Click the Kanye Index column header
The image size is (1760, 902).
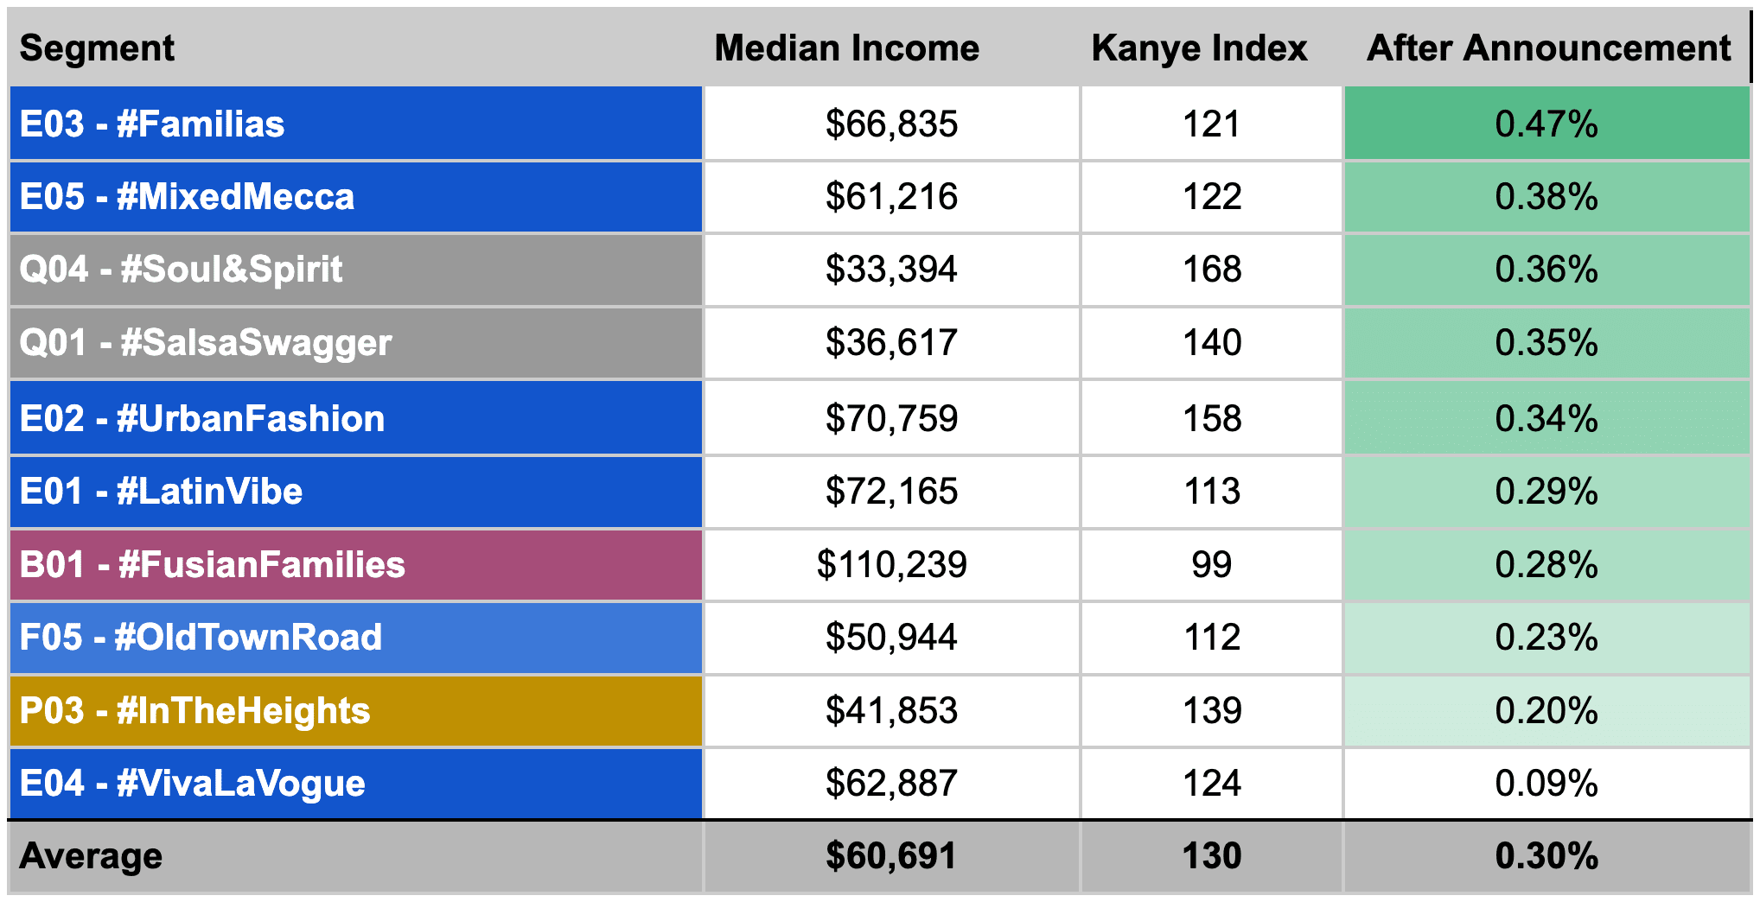coord(1199,48)
